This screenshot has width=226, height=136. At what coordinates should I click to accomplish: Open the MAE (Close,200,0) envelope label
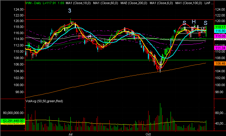(134, 3)
